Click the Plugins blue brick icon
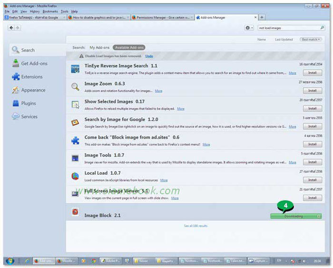Viewport: 333px width, 268px height. tap(16, 103)
